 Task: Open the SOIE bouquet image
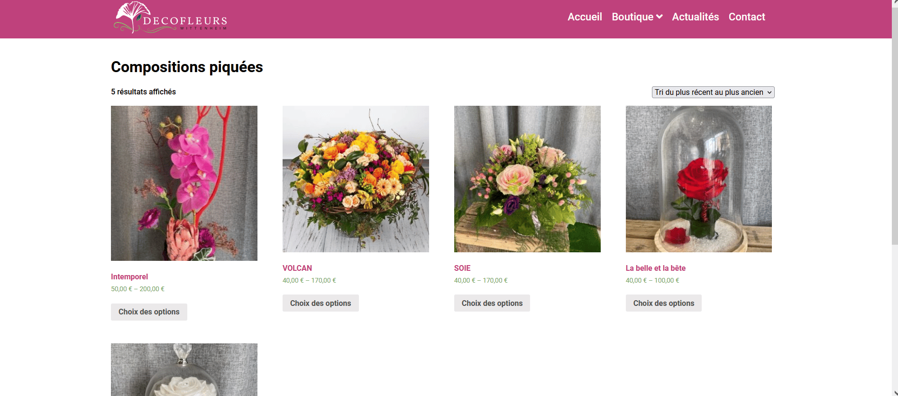pos(527,179)
